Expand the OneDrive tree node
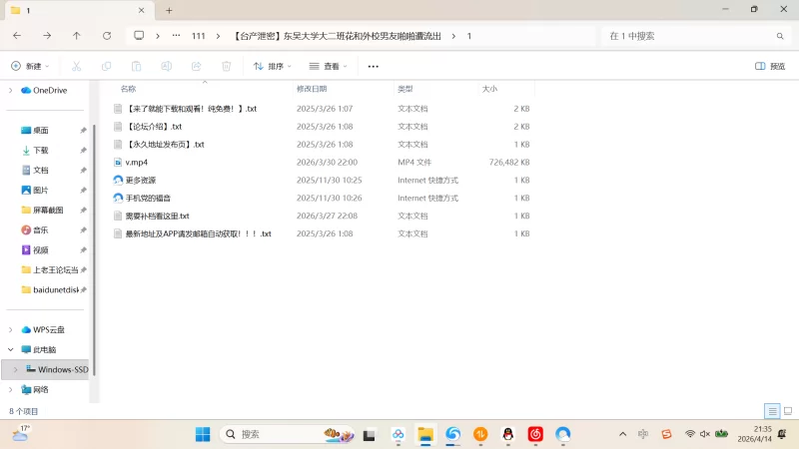 pyautogui.click(x=11, y=90)
